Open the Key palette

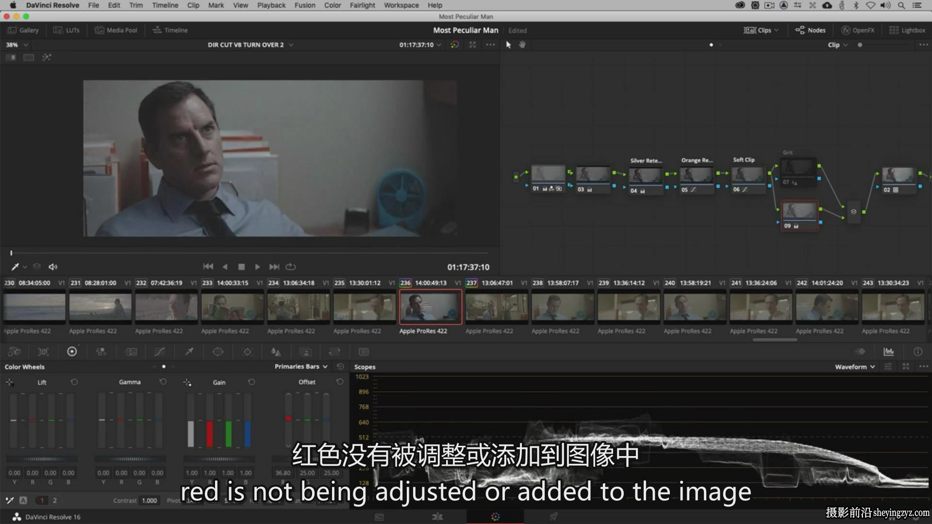305,352
